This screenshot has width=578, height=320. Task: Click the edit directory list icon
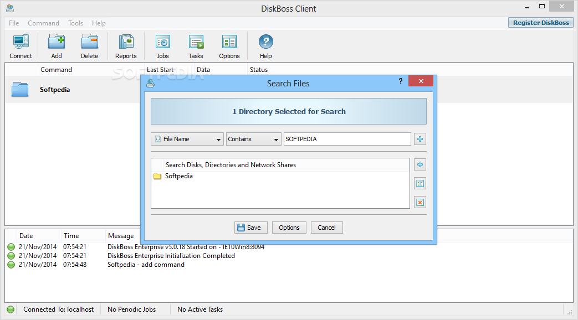point(420,183)
